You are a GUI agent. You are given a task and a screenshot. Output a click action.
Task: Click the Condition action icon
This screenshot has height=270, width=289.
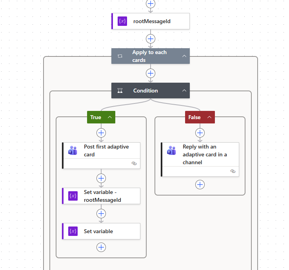[x=120, y=91]
